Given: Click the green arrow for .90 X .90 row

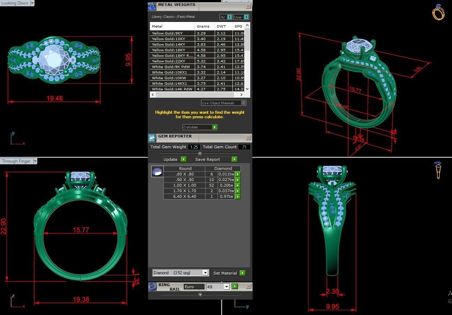Looking at the screenshot, I should (238, 180).
